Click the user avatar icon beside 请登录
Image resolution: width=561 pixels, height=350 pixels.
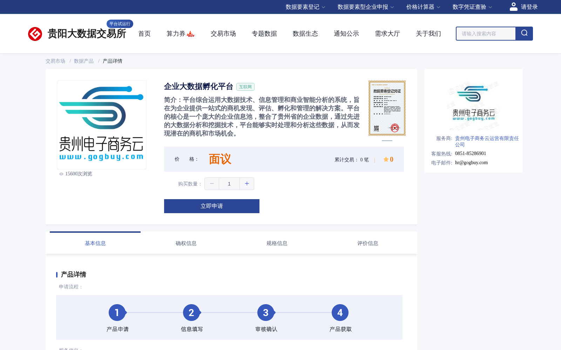click(514, 7)
